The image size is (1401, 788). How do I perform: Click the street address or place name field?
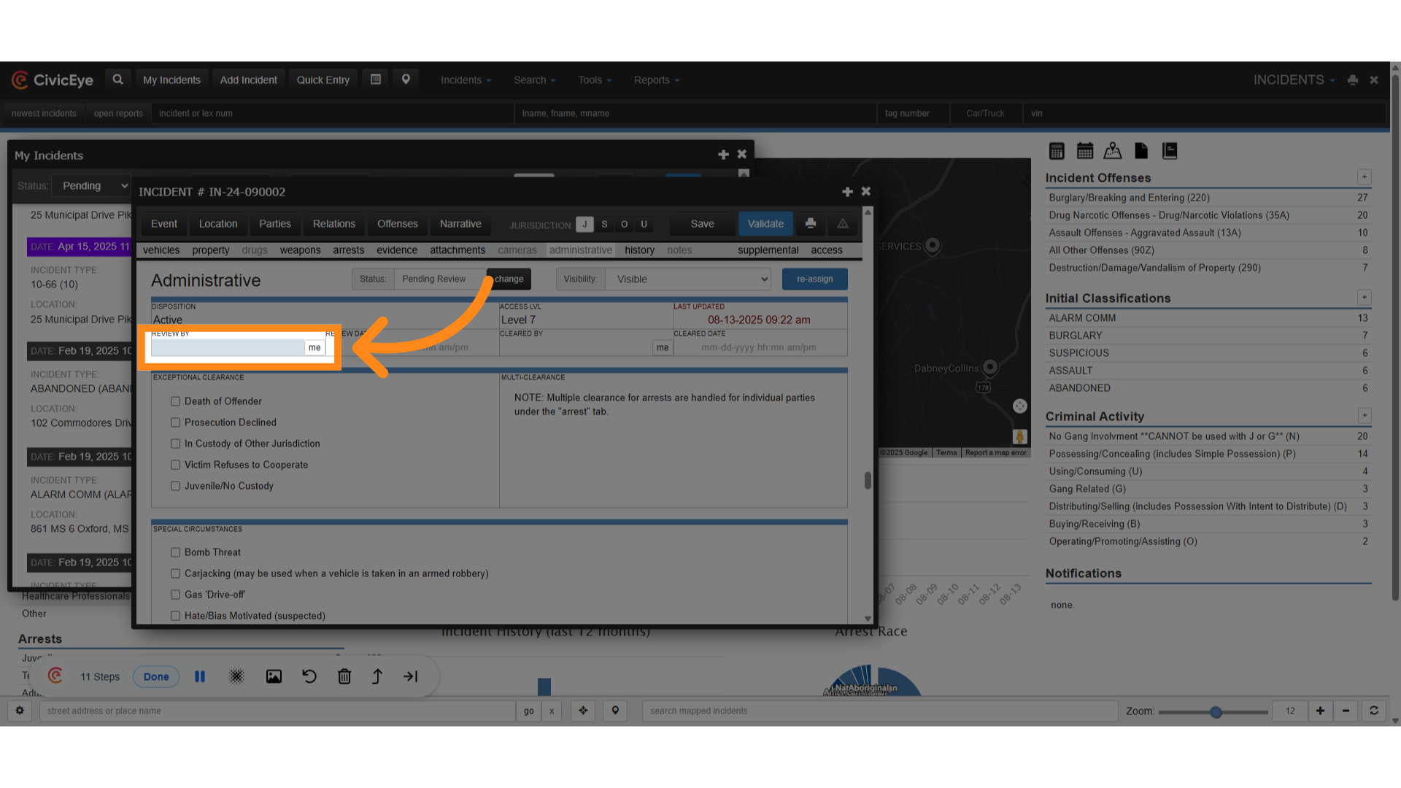[x=278, y=711]
